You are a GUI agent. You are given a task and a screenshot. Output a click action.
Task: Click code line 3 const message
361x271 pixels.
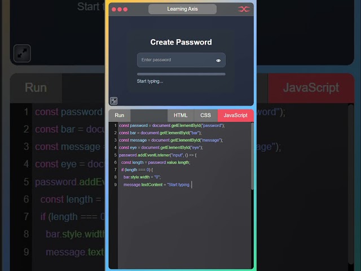click(x=171, y=141)
